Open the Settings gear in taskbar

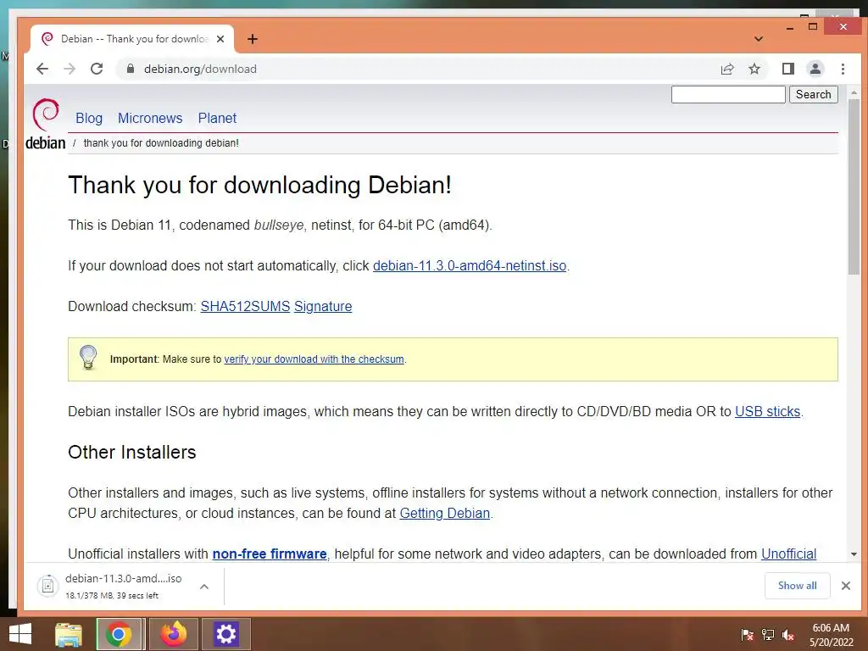(x=225, y=634)
